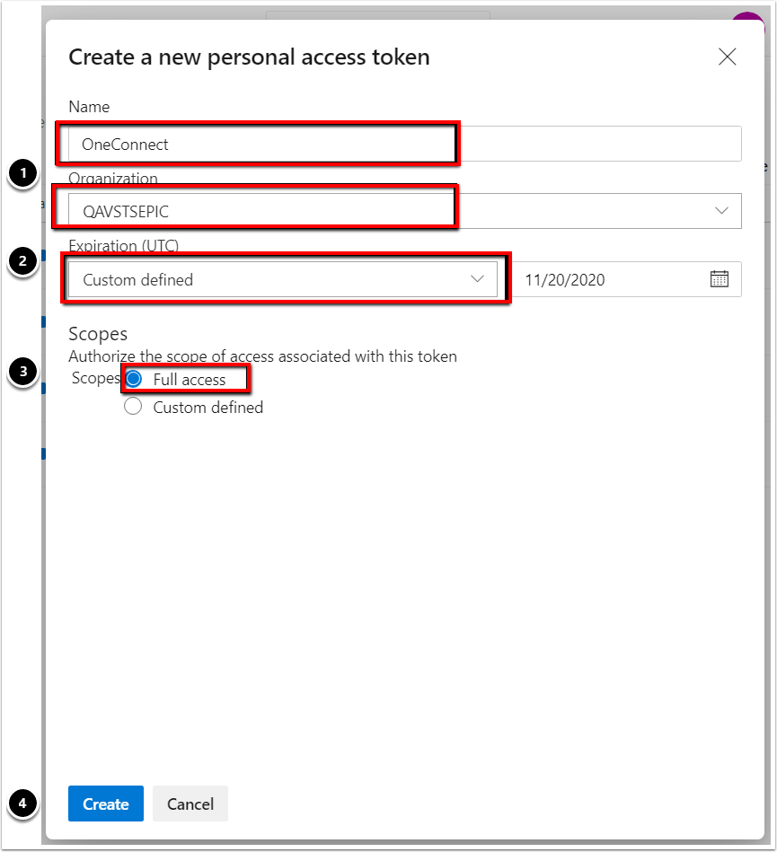Click the Organization dropdown chevron
Screen dimensions: 777x852
(x=723, y=211)
